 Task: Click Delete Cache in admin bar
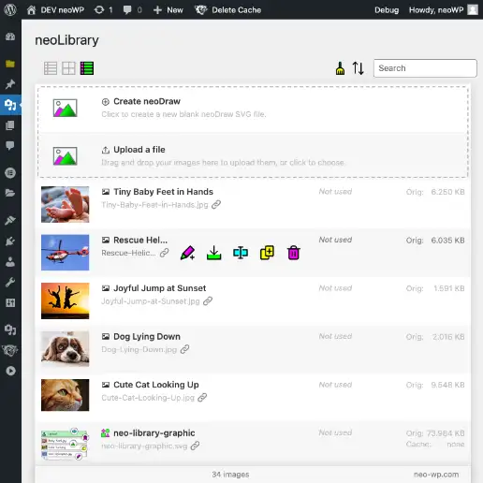point(228,10)
